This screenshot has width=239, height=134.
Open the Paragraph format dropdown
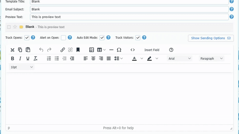(212, 59)
